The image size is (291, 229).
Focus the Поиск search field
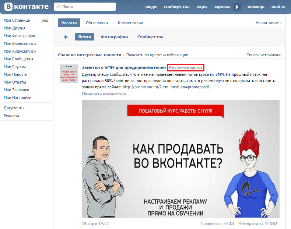85,7
